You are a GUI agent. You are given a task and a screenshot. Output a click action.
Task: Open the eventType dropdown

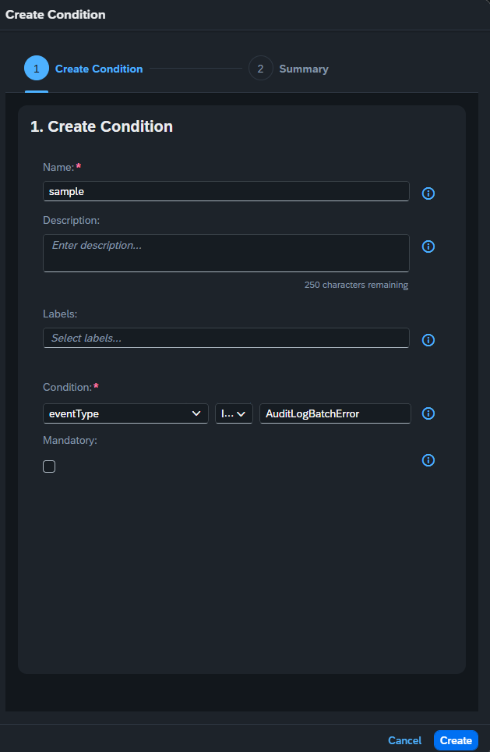(x=125, y=413)
